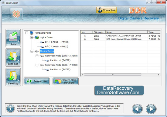
Task: Click Search More Partitions button
Action: point(66,81)
